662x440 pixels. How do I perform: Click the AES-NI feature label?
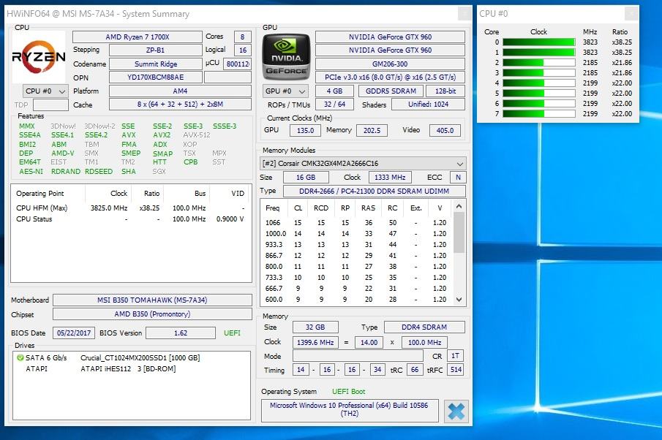31,172
